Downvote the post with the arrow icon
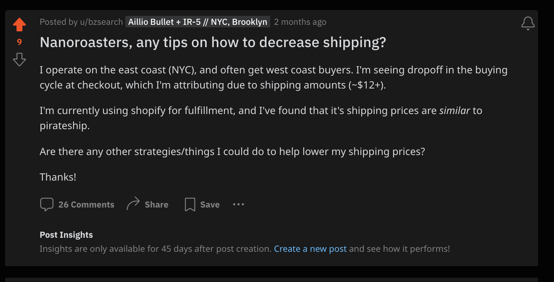554x282 pixels. point(19,60)
